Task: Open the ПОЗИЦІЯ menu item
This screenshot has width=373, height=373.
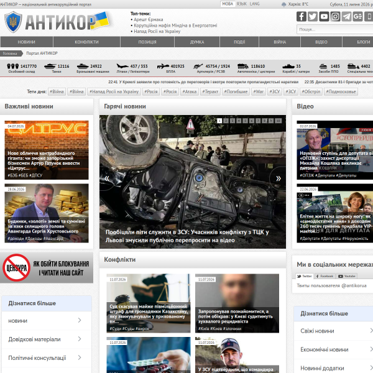Action: [x=147, y=42]
